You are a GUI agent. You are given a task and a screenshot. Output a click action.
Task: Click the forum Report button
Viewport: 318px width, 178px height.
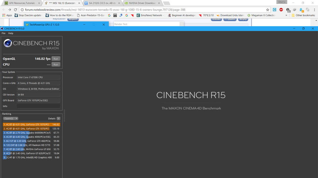[73, 19]
